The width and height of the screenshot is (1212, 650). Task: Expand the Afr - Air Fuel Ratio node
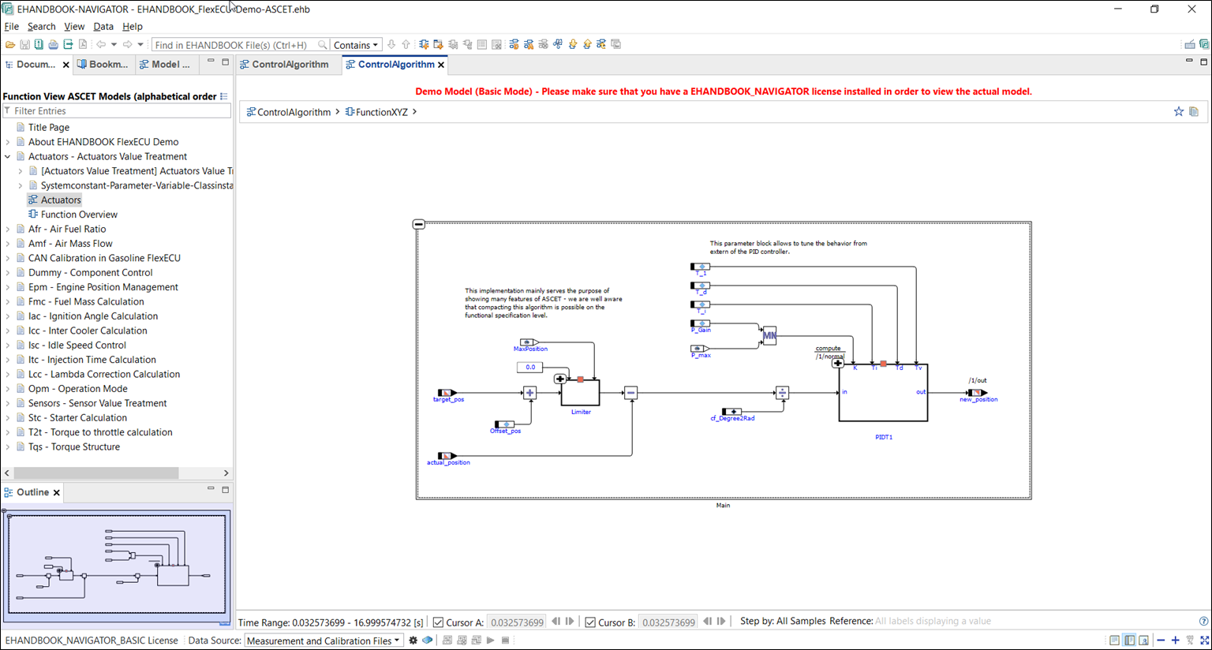point(8,230)
